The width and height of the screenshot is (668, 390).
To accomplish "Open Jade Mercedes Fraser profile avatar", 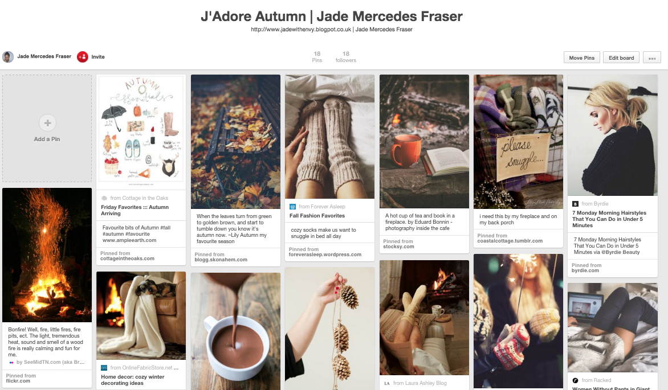I will 7,56.
